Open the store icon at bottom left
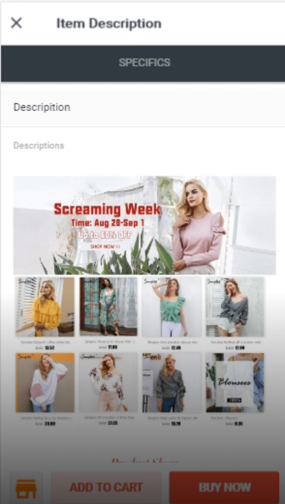The height and width of the screenshot is (504, 285). pyautogui.click(x=26, y=488)
